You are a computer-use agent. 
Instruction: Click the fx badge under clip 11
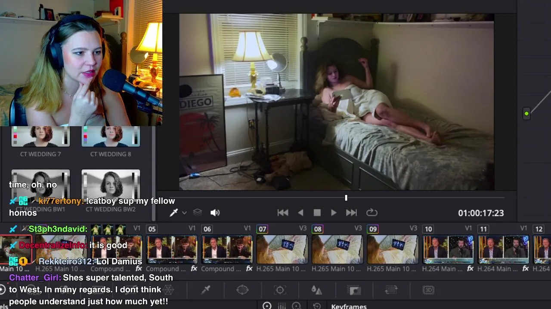[525, 269]
